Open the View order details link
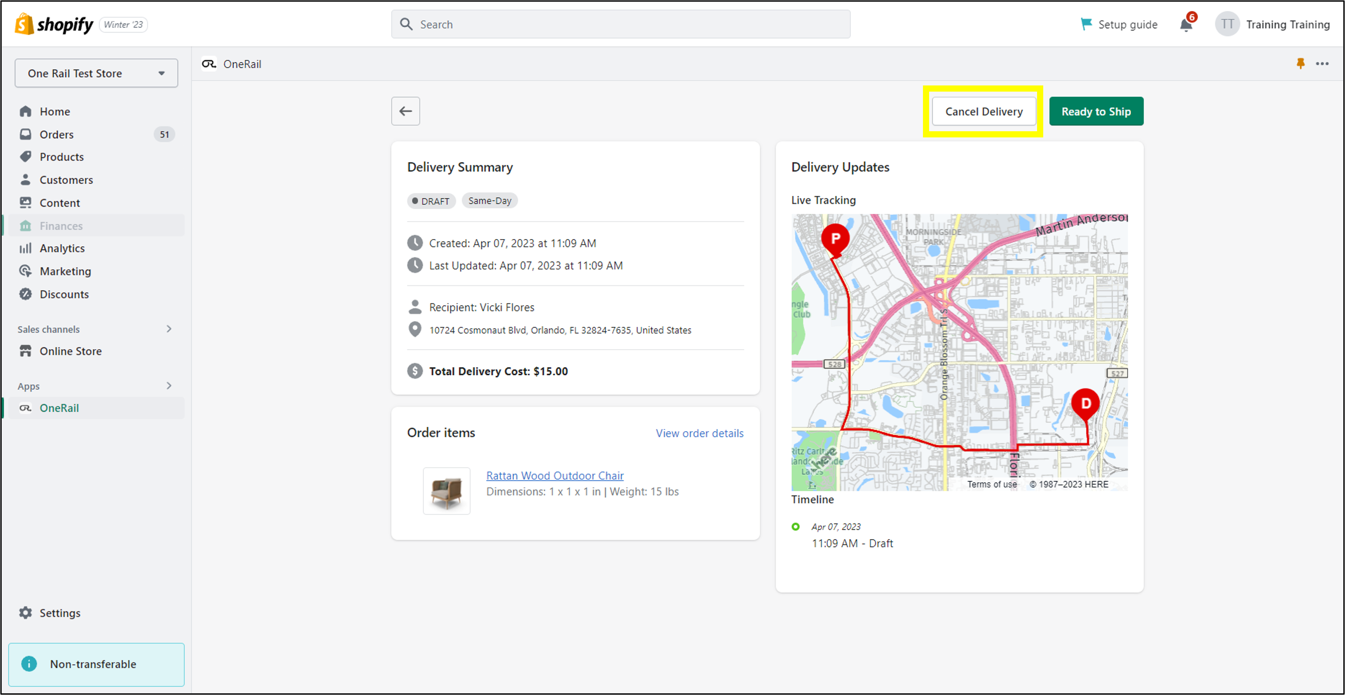This screenshot has width=1345, height=695. 699,433
